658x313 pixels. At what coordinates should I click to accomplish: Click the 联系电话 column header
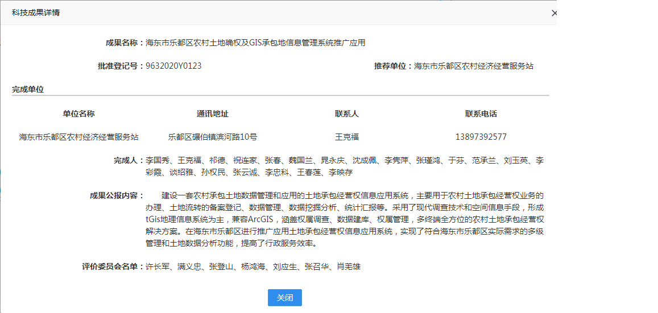click(x=481, y=114)
